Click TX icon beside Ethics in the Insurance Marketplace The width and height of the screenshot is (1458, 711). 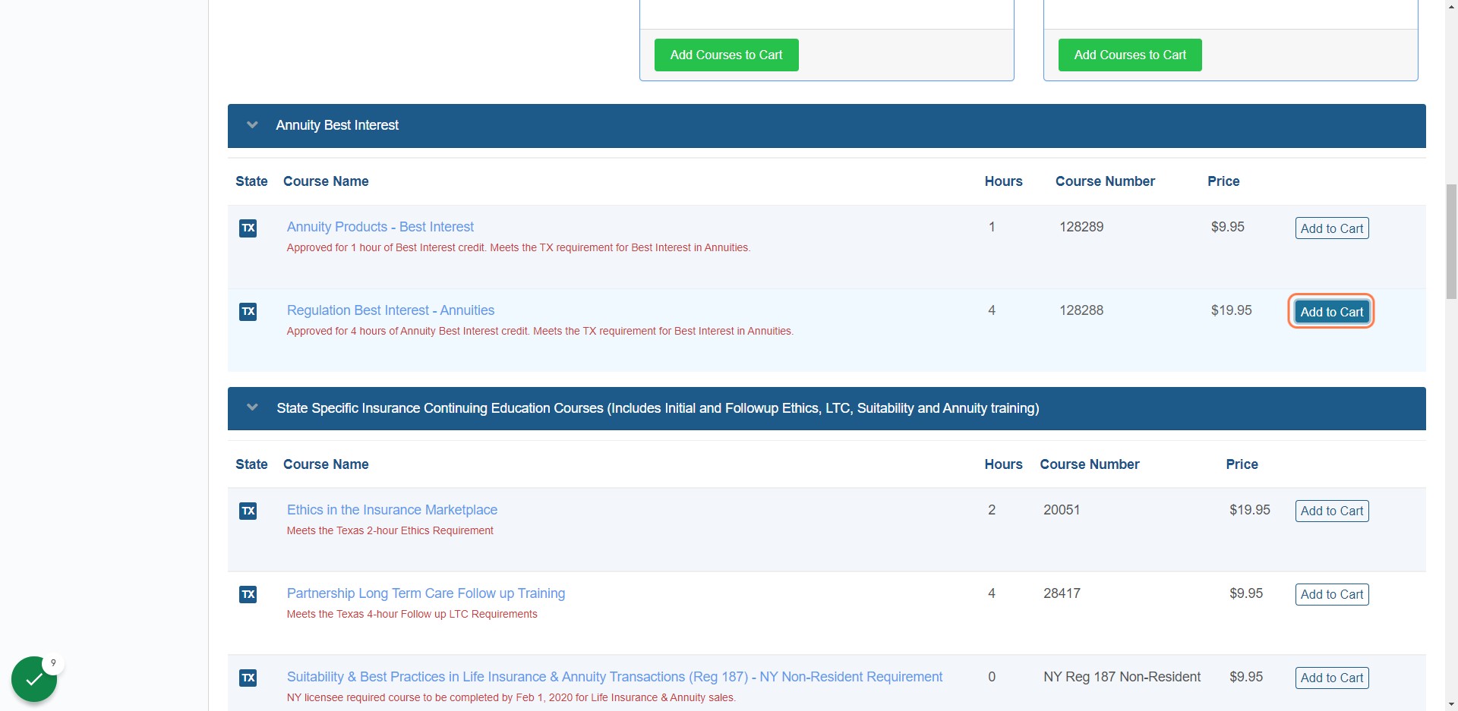click(x=248, y=511)
